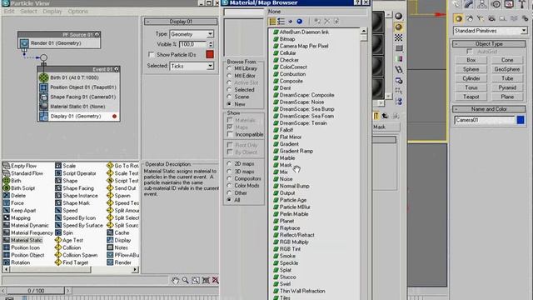
Task: Select the Birth 01 operator icon
Action: click(43, 77)
